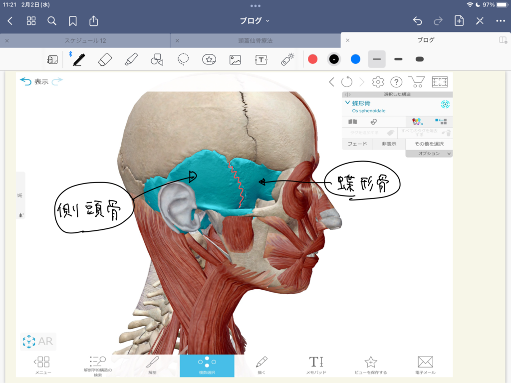
Task: Hide the sphenoid bone with 非表示
Action: point(389,144)
